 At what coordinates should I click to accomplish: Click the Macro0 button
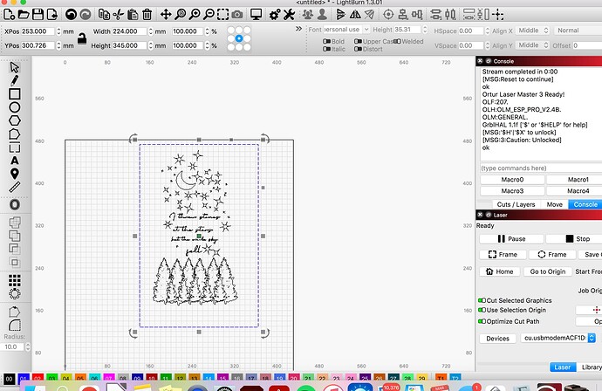[511, 179]
